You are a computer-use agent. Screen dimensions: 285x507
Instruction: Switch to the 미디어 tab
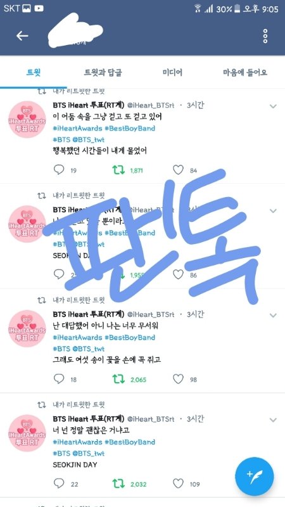[172, 72]
